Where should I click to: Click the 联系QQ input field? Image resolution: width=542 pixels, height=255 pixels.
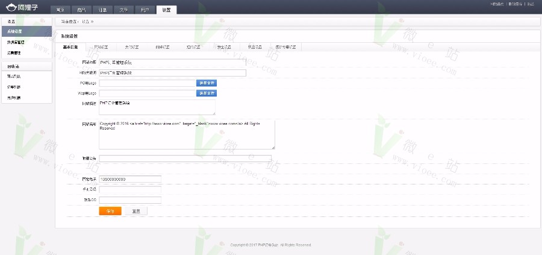130,200
